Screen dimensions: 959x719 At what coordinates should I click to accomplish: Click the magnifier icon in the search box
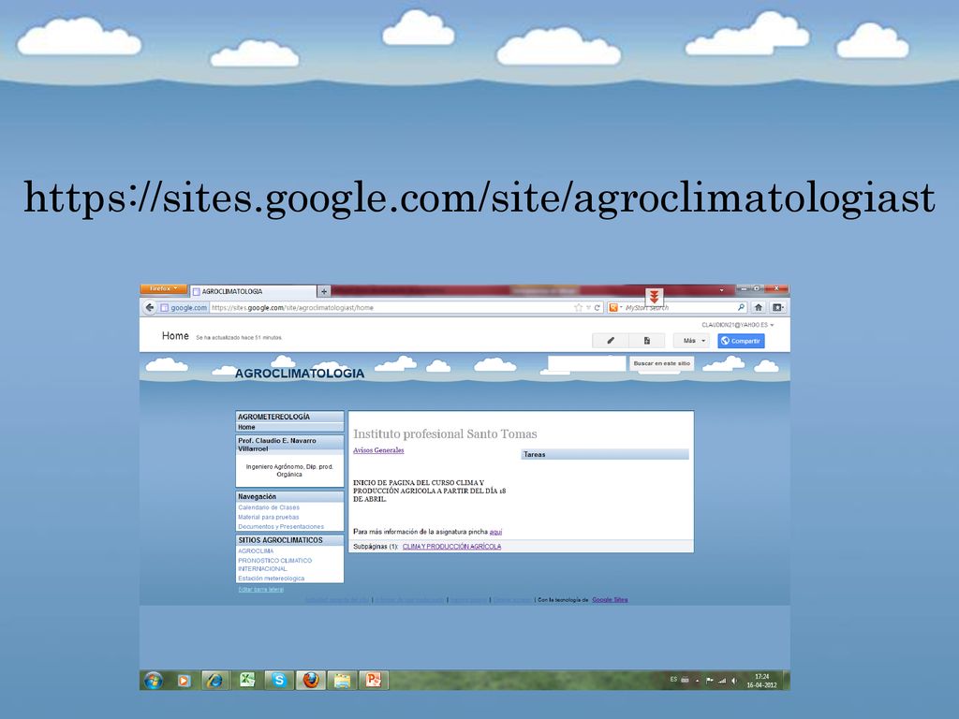742,307
